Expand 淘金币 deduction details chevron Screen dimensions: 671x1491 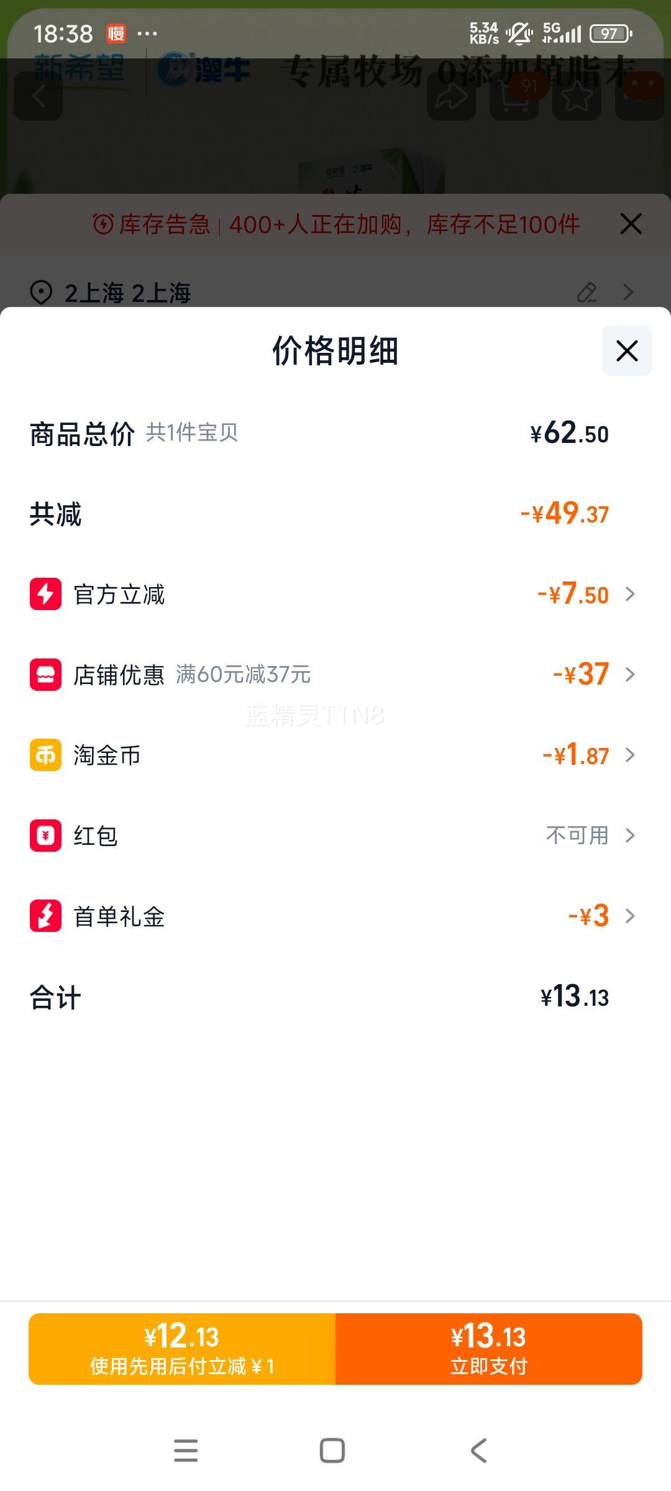point(630,755)
